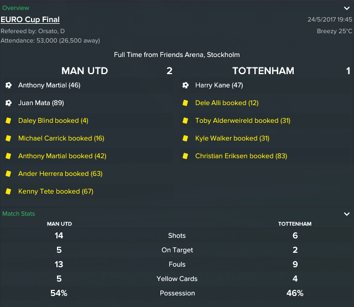Click the goal icon beside Anthony Martial (46)
Screen dimensions: 354x307
[8, 85]
